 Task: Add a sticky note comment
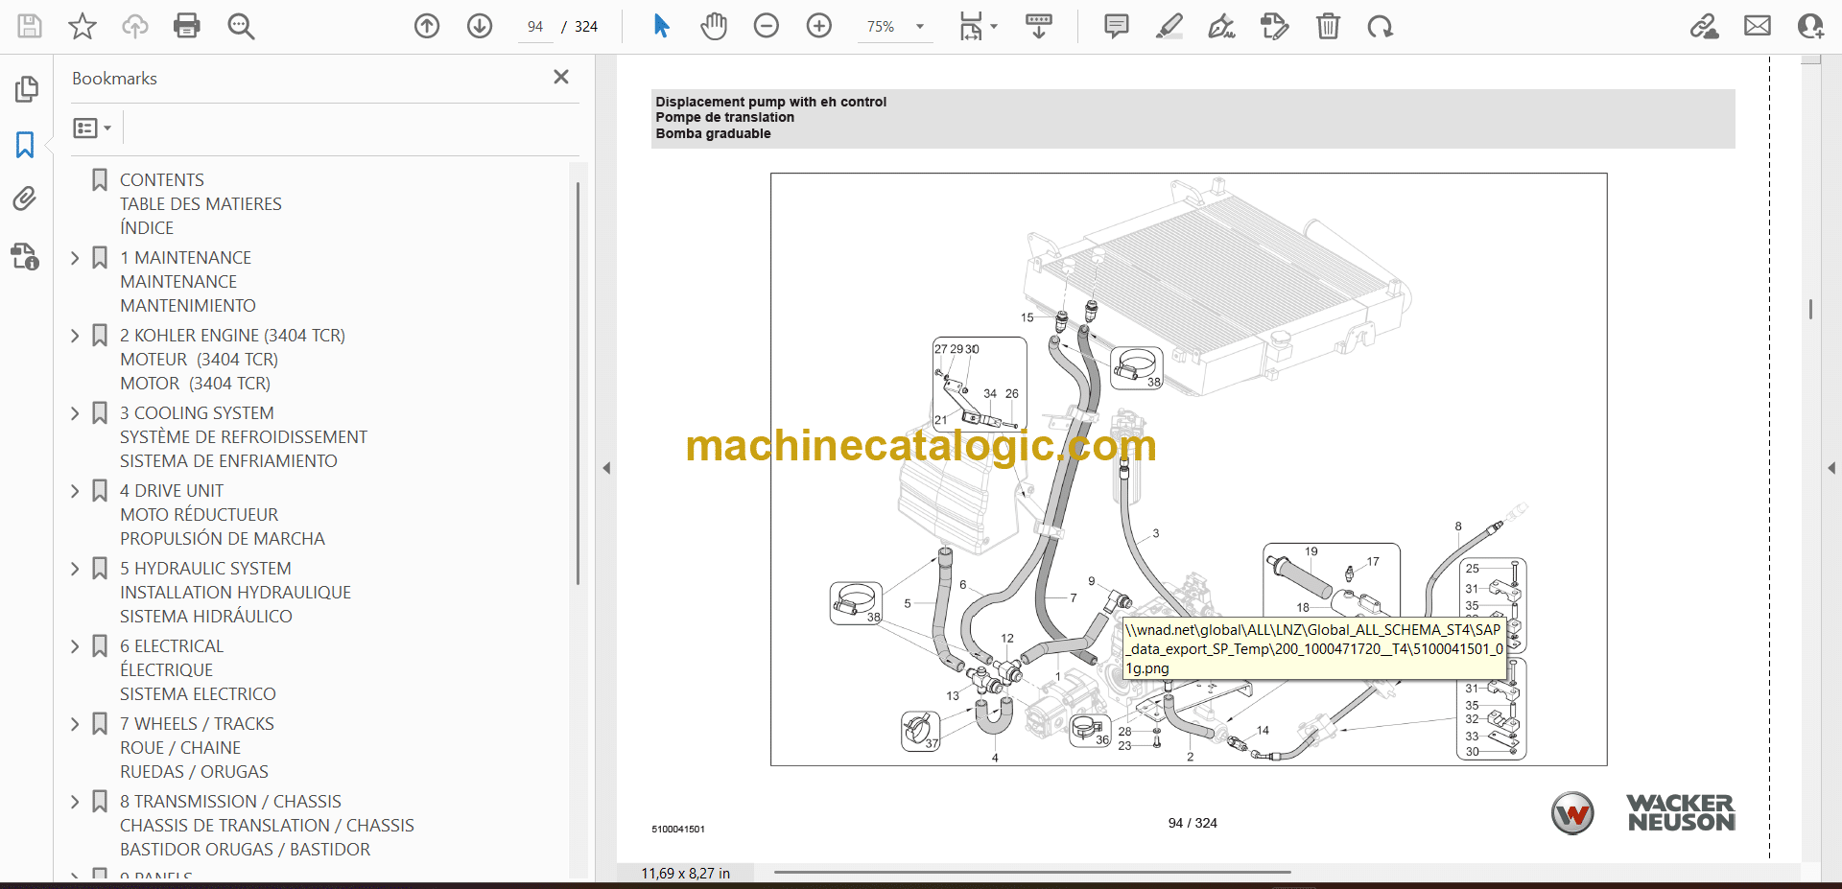tap(1116, 26)
